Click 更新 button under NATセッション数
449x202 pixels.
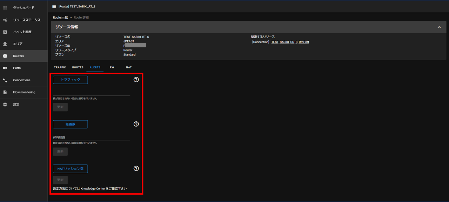(x=60, y=180)
